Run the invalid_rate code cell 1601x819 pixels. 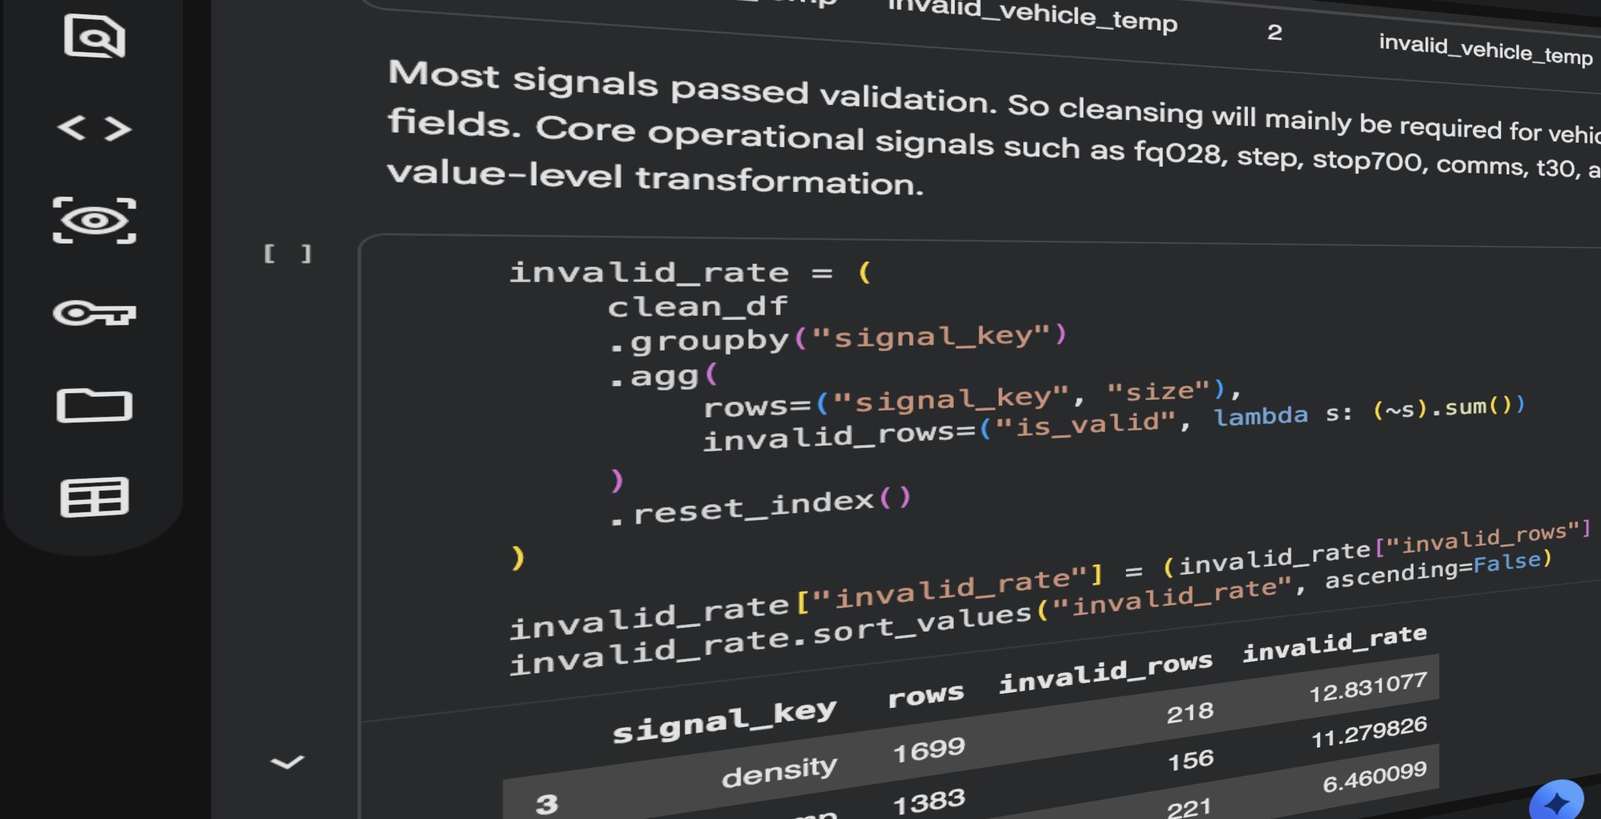click(x=287, y=254)
